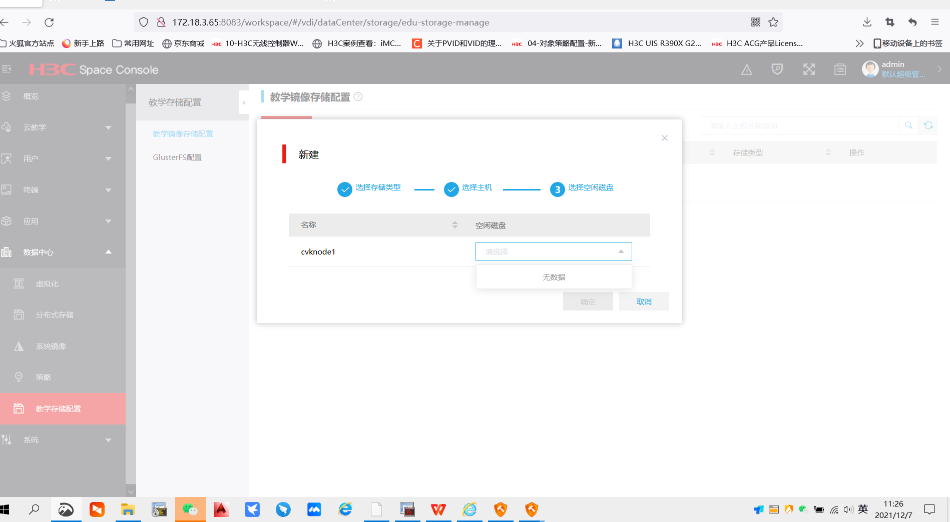This screenshot has height=522, width=950.
Task: Show more bookmarks with the double chevron
Action: pos(859,43)
